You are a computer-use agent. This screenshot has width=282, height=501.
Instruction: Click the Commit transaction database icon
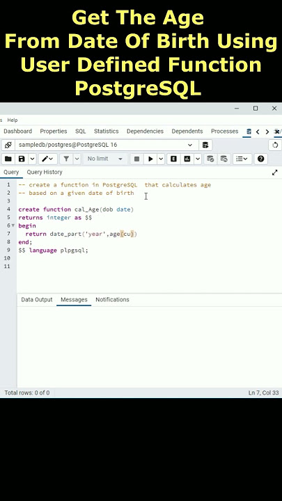(210, 159)
